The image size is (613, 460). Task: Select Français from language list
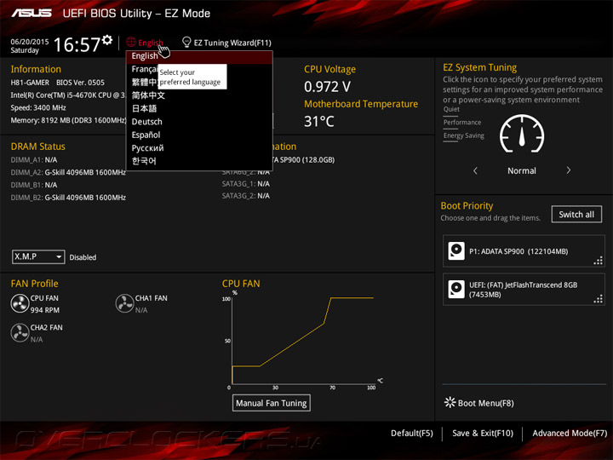pyautogui.click(x=144, y=69)
